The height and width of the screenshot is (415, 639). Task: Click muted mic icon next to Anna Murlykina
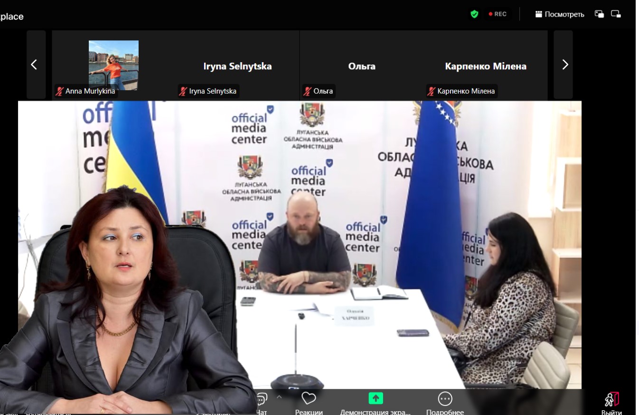click(60, 91)
